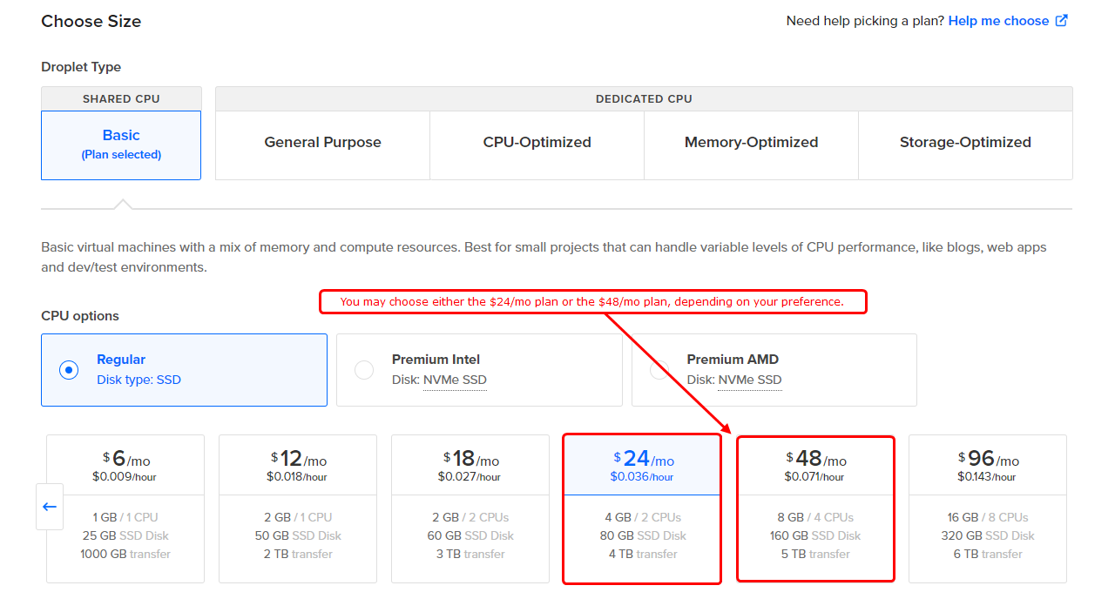Viewport: 1115px width, 599px height.
Task: Choose the $48/mo 8 GB plan
Action: [x=815, y=508]
